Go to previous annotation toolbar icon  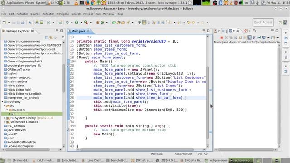[x=179, y=22]
